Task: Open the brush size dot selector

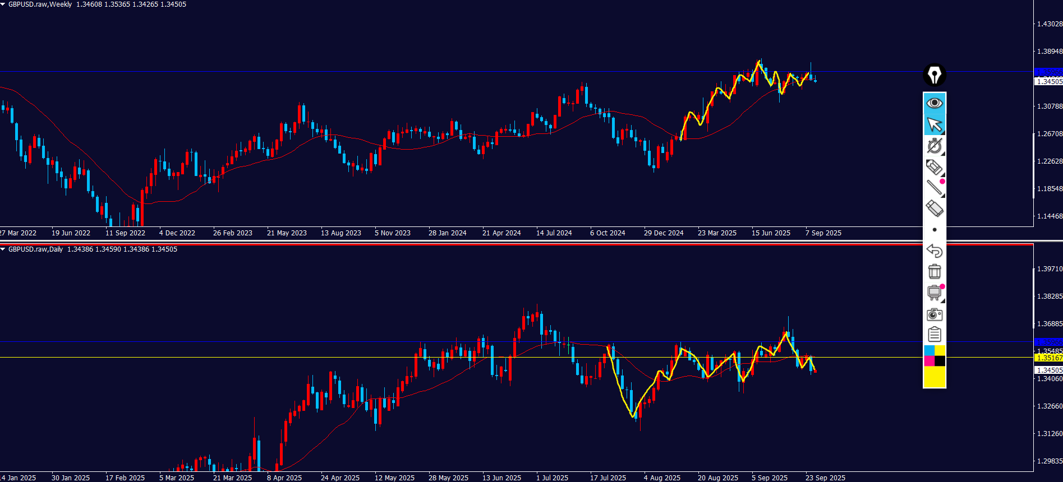Action: pyautogui.click(x=934, y=230)
